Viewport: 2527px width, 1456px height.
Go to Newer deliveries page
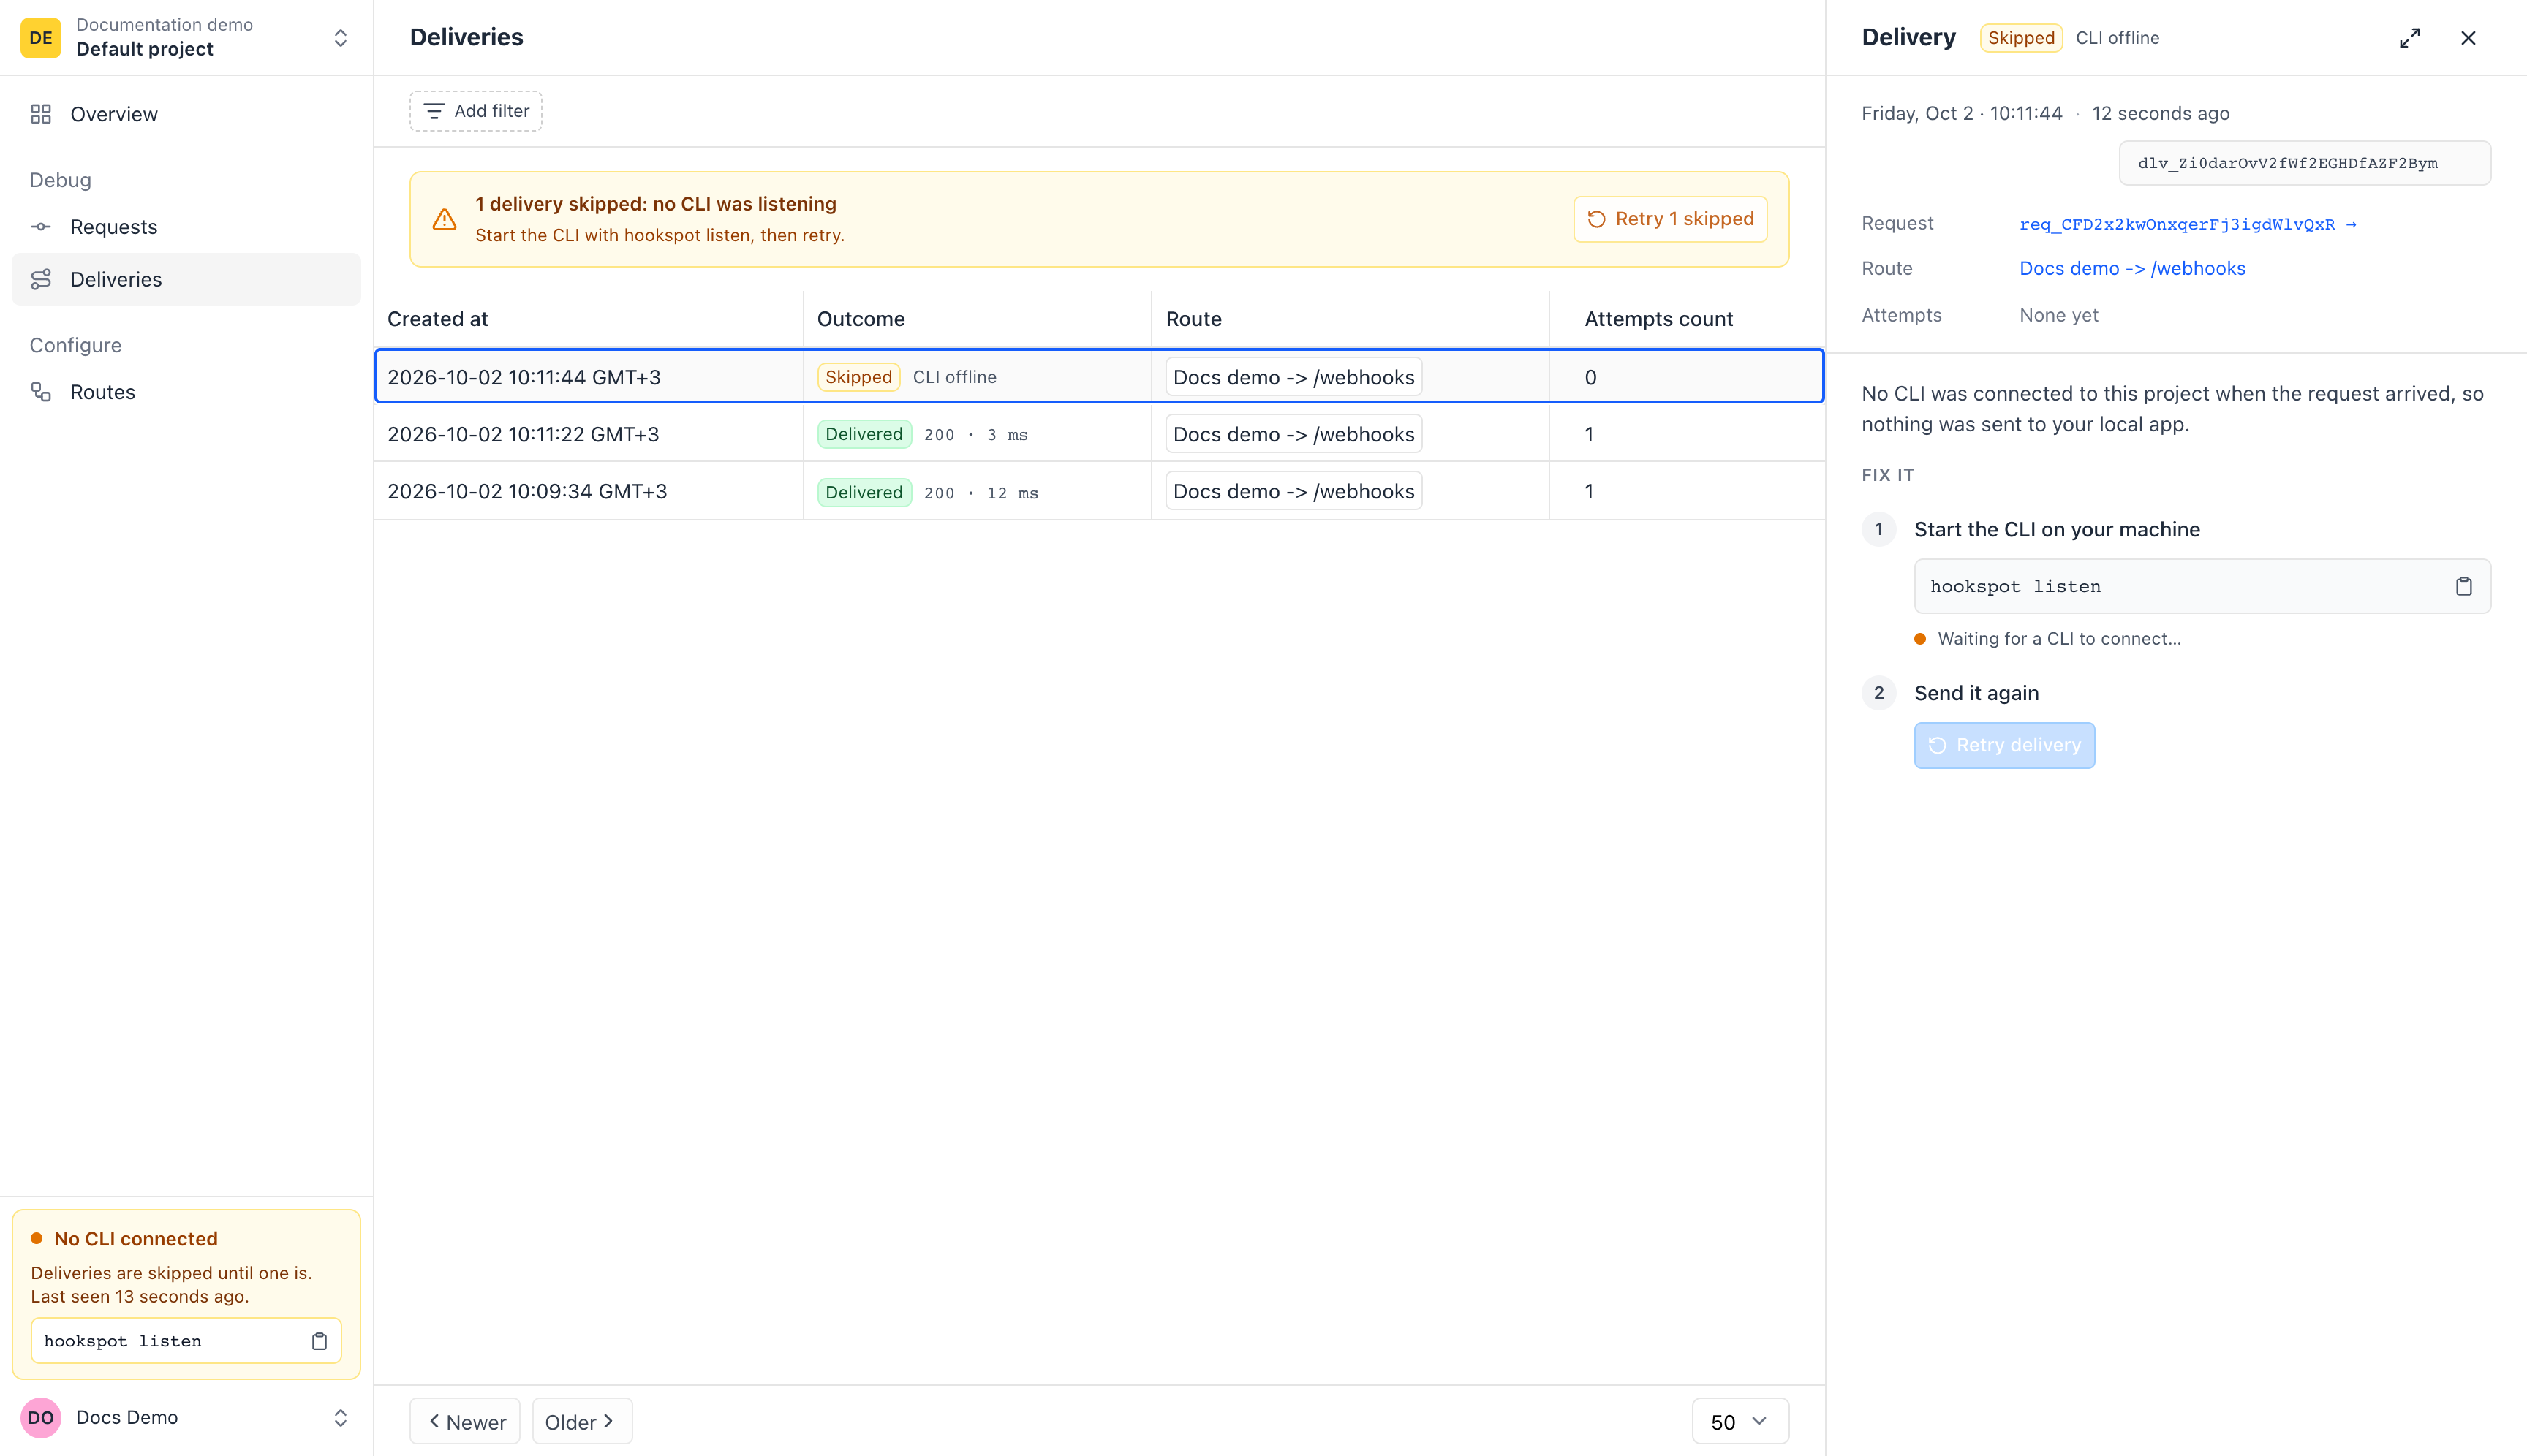[465, 1421]
